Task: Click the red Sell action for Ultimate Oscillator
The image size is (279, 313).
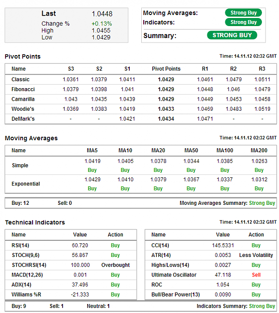Action: point(256,275)
